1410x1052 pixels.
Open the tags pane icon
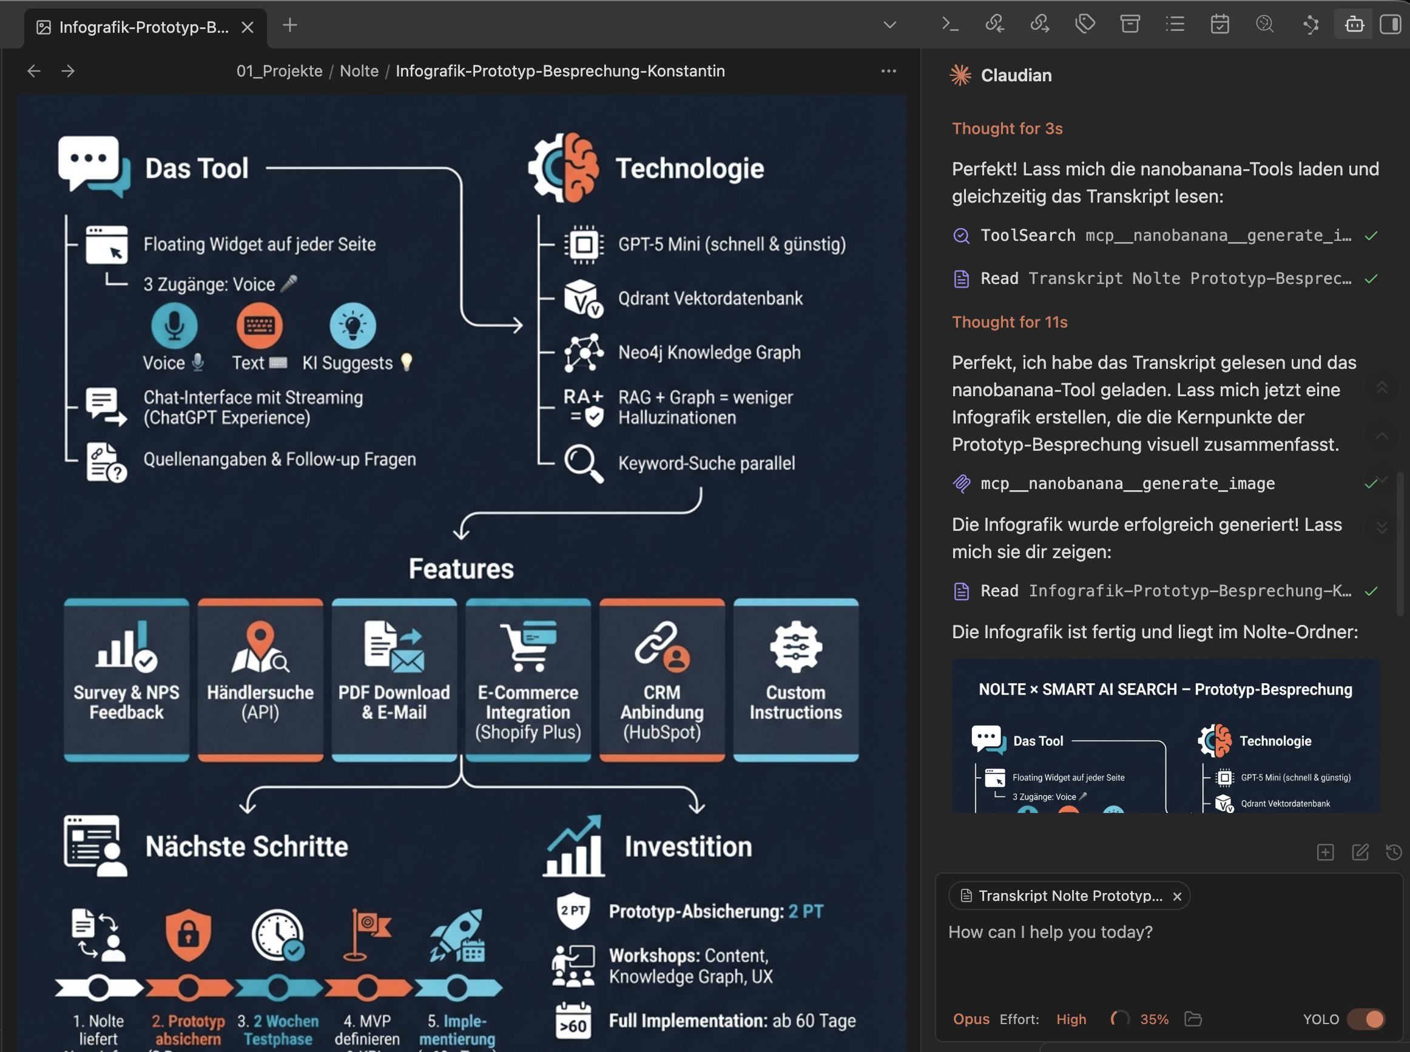click(x=1085, y=24)
